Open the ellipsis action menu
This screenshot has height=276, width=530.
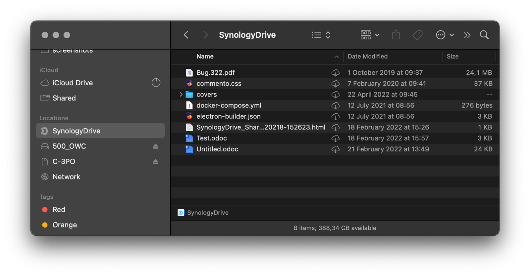coord(445,35)
